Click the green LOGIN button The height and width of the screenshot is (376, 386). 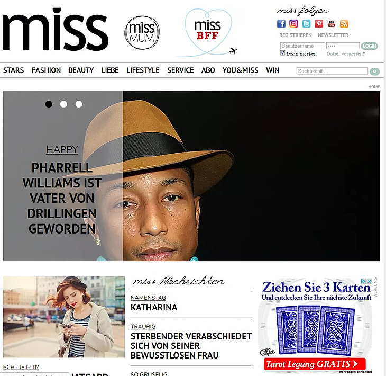[369, 46]
